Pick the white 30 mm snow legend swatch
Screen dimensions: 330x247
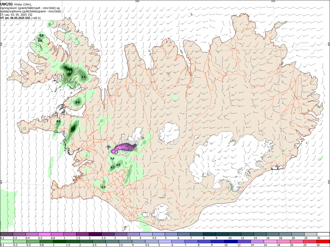tap(323, 234)
